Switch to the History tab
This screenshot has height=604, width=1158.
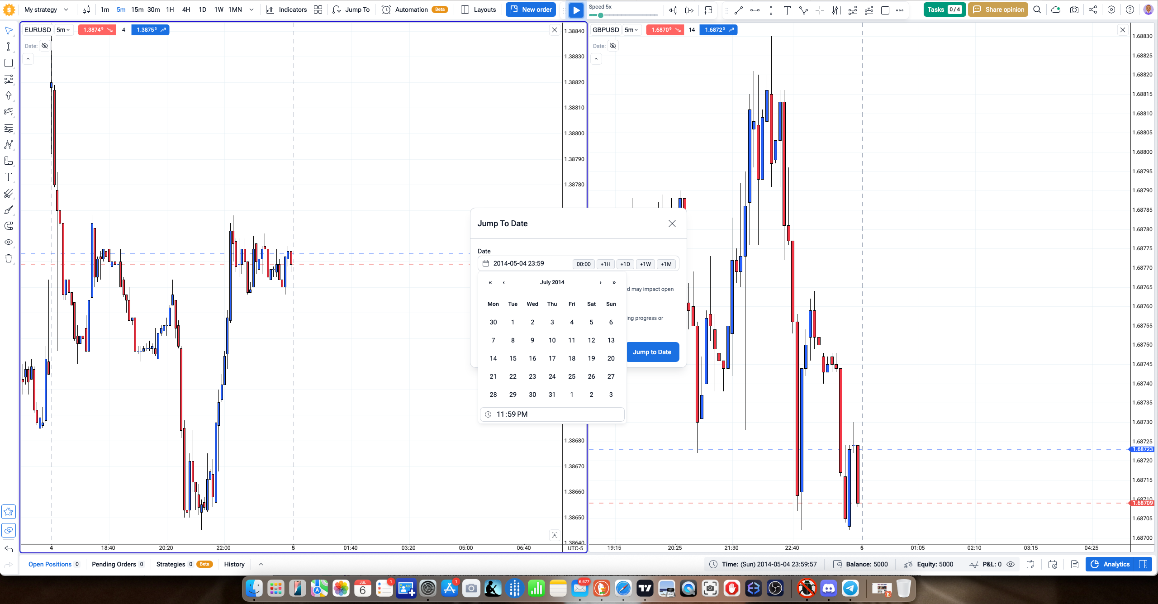tap(234, 564)
